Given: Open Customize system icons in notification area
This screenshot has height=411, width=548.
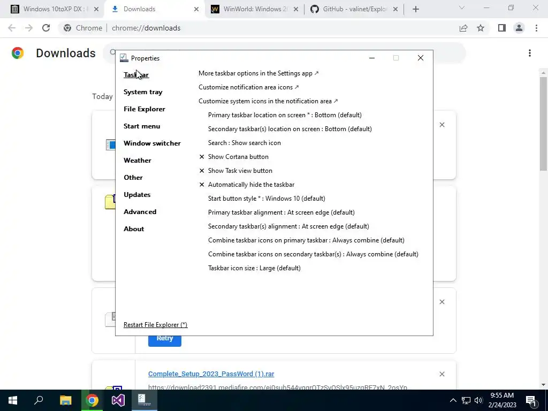Looking at the screenshot, I should [268, 101].
